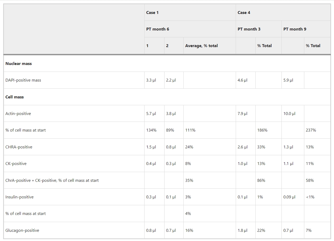Select the PT month 3 header cell
The width and height of the screenshot is (334, 241).
249,29
